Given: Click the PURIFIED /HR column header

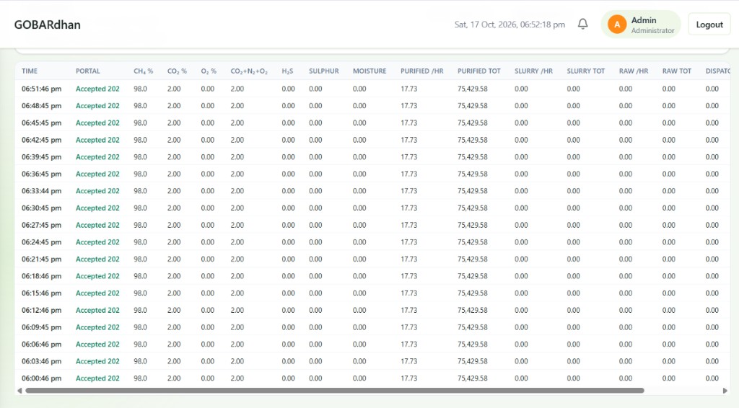Looking at the screenshot, I should point(421,71).
